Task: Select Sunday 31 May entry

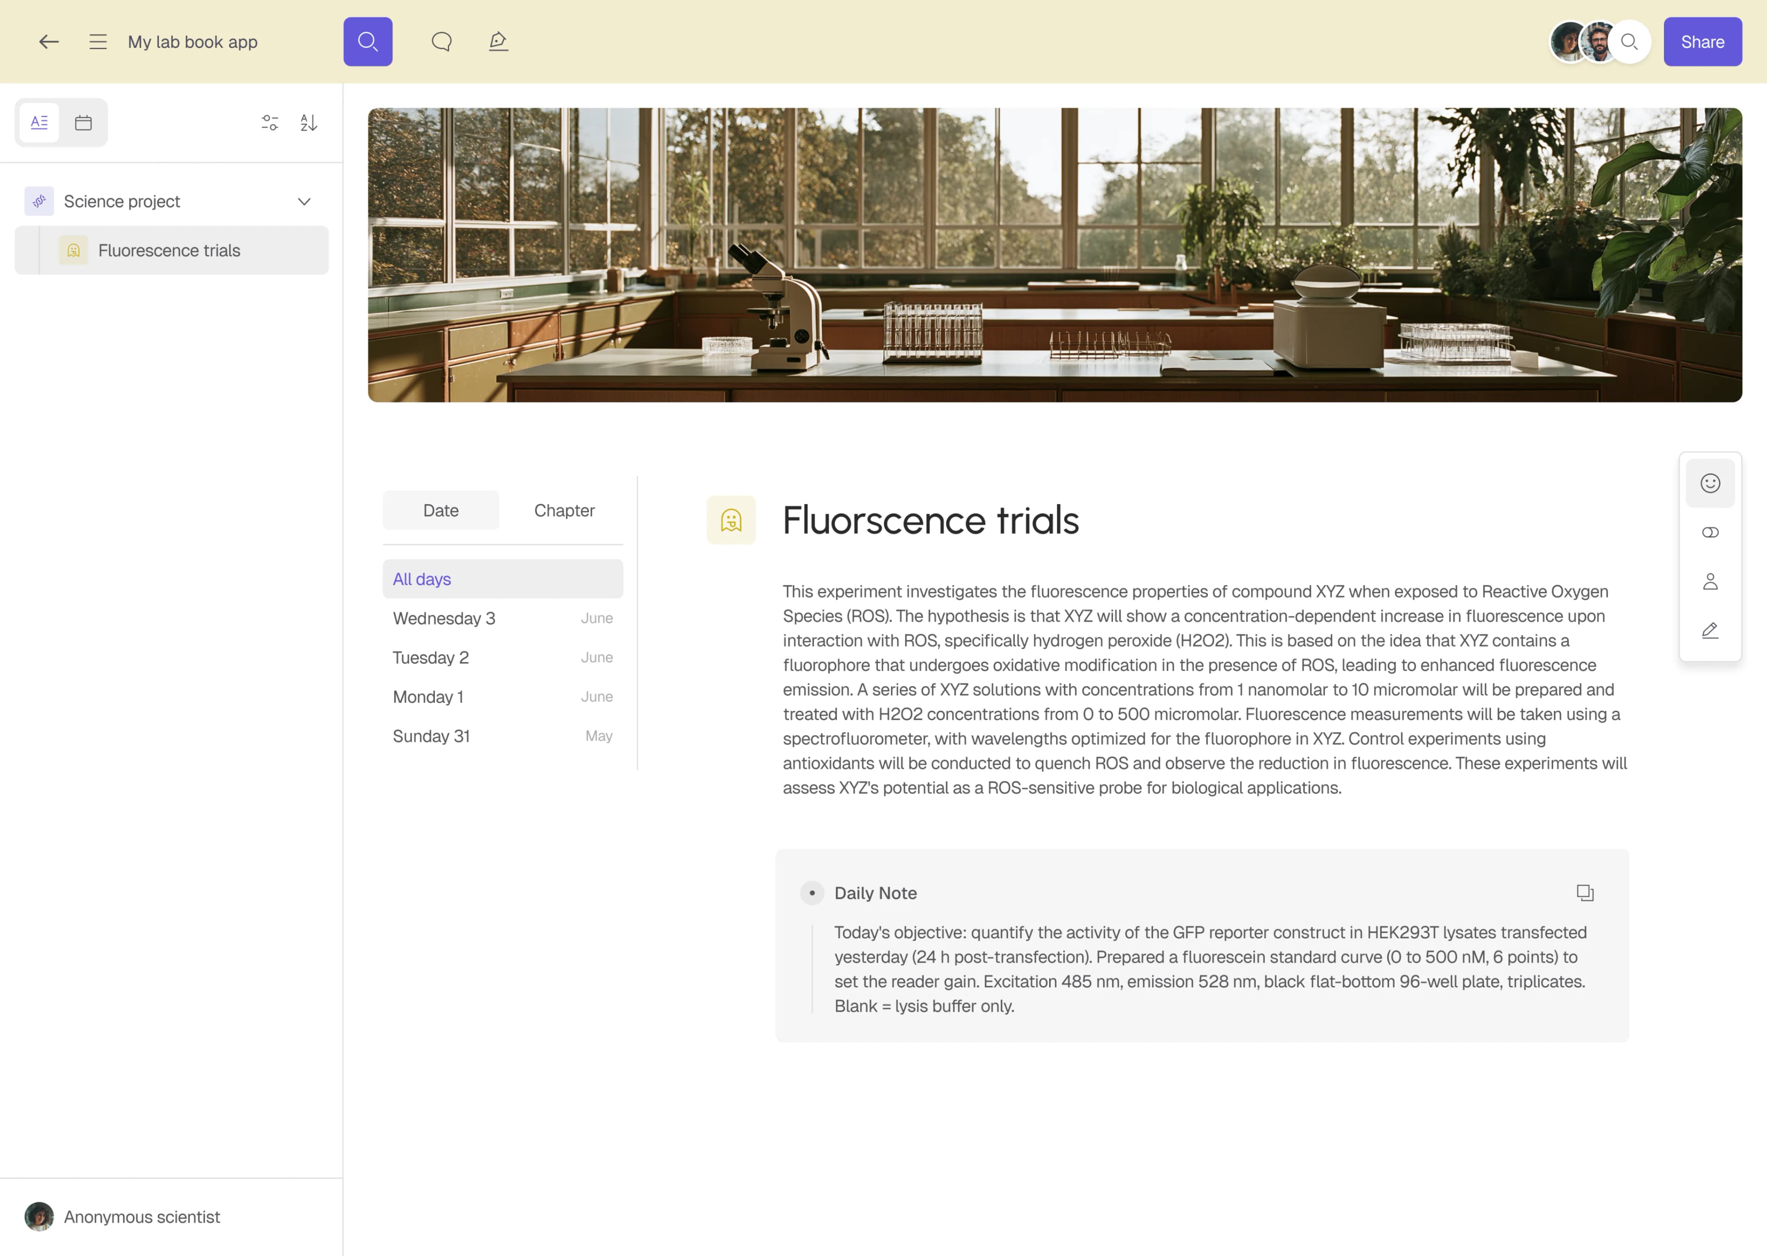Action: pyautogui.click(x=503, y=736)
